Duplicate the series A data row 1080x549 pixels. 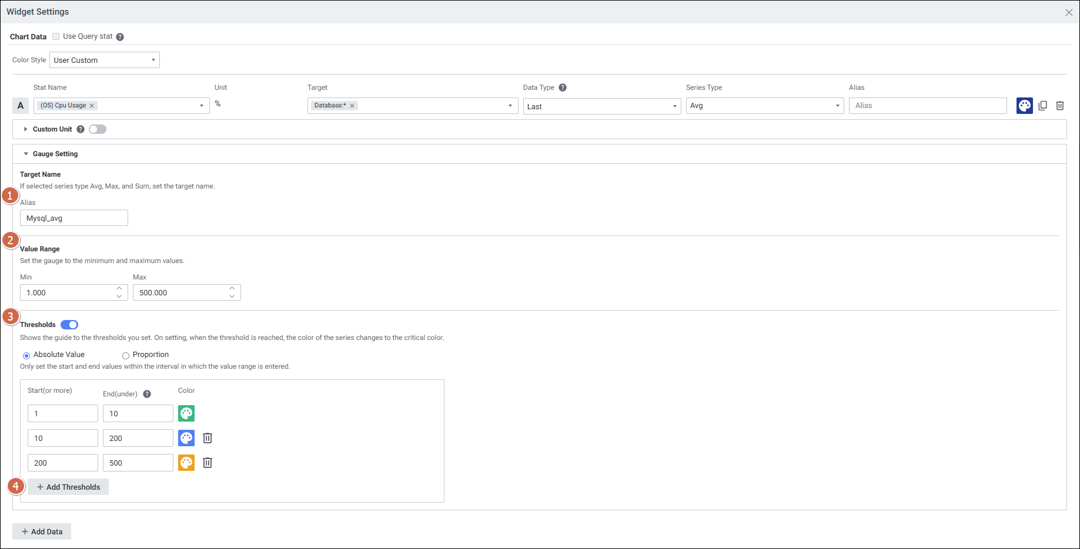(1042, 106)
